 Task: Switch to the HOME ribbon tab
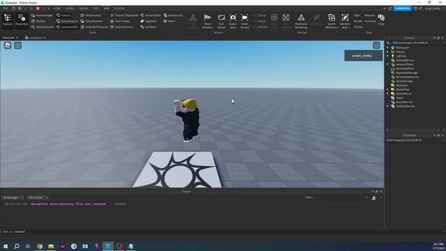click(57, 8)
